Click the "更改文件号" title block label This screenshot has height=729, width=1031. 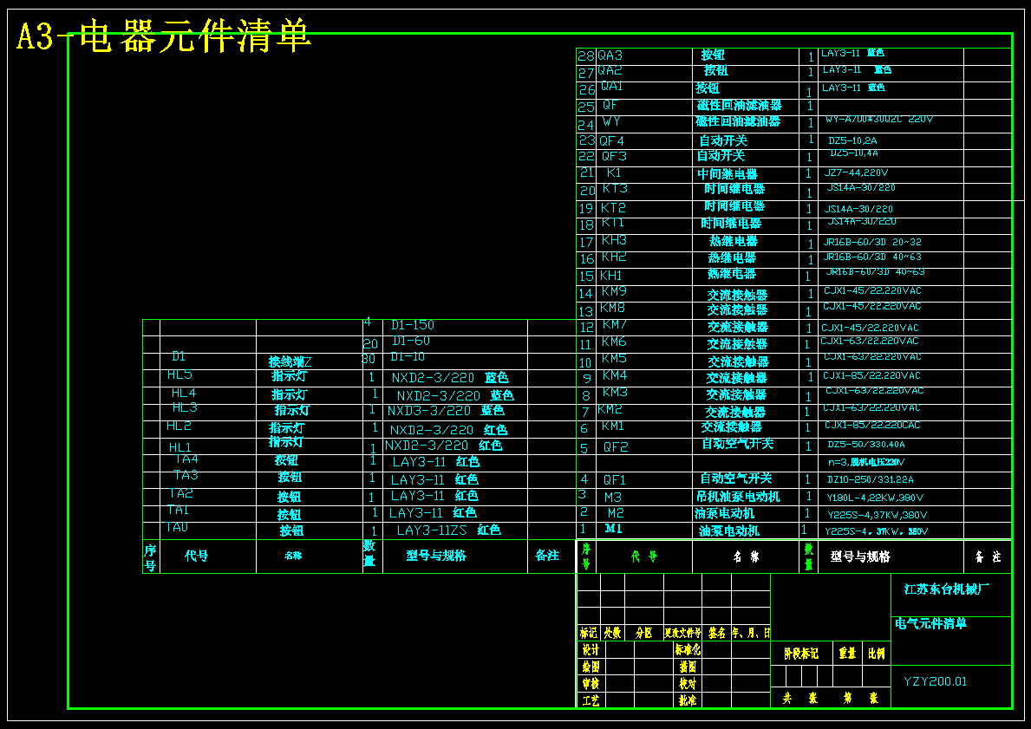click(x=682, y=633)
